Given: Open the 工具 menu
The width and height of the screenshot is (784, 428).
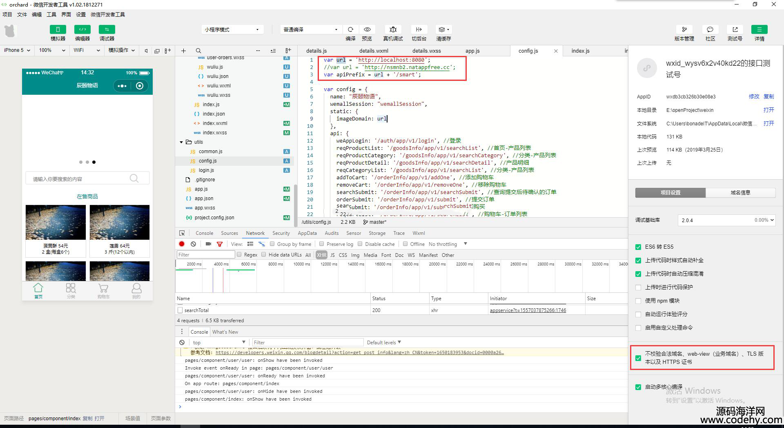Looking at the screenshot, I should (x=51, y=14).
